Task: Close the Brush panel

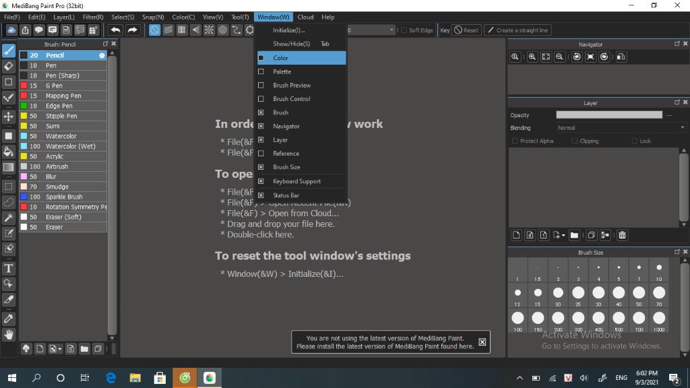Action: click(x=113, y=44)
